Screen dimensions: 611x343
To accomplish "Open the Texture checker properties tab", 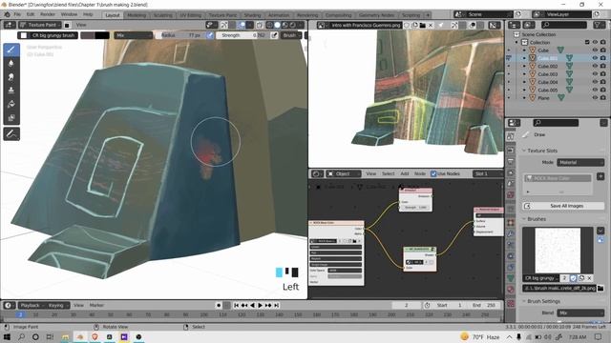I will (511, 303).
